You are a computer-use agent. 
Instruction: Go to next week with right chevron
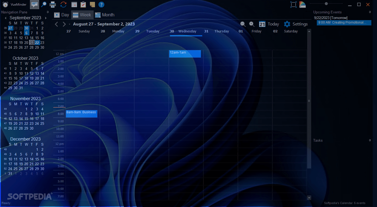point(64,24)
